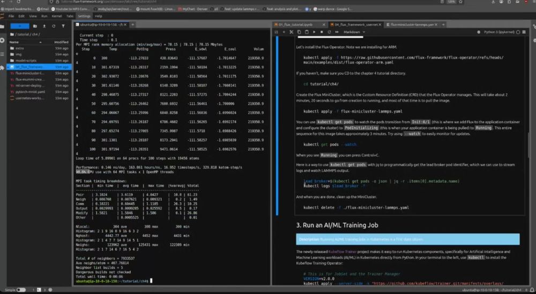Open the Kernel menu
Screen dimensions: 536x294
(x=57, y=16)
